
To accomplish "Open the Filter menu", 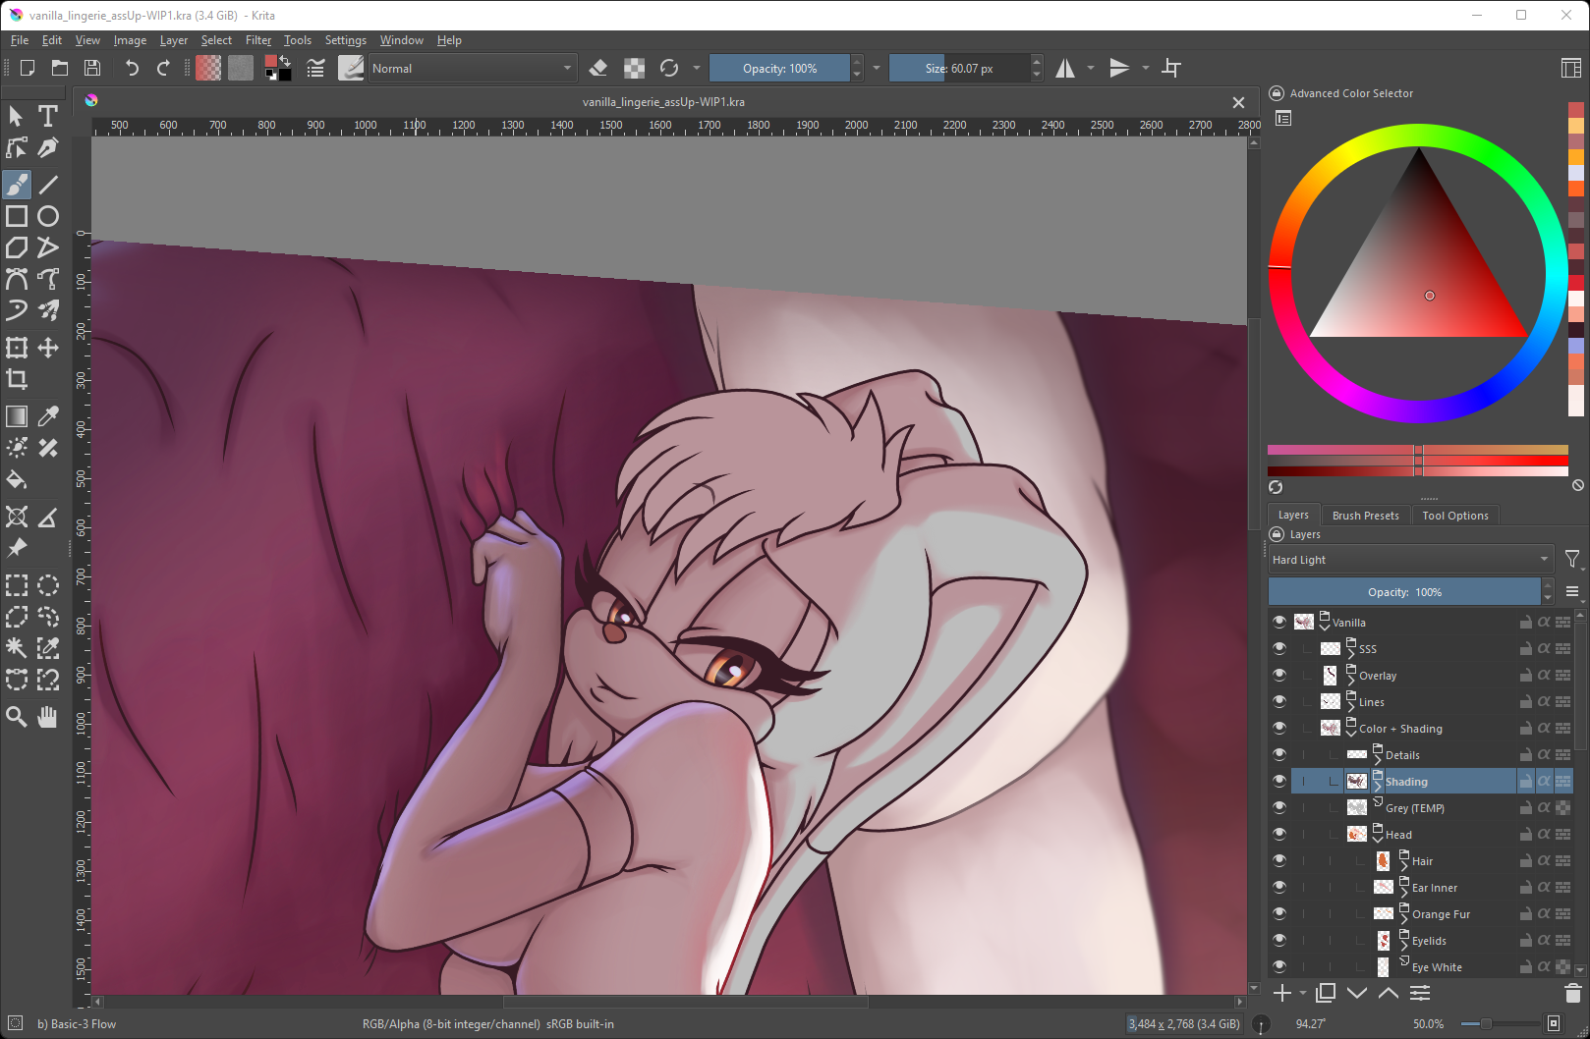I will pos(258,40).
